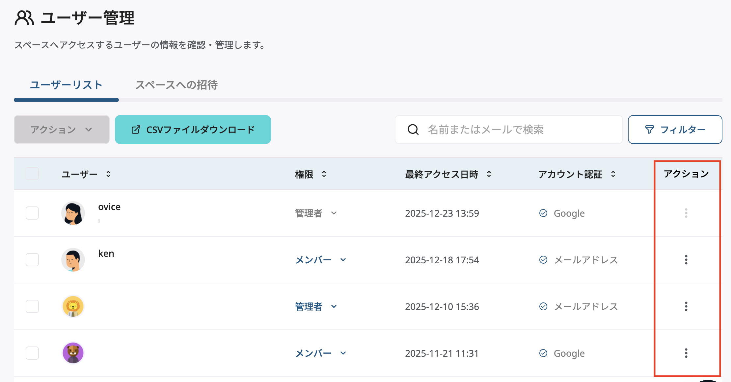Check the checkbox on the lion avatar row
This screenshot has height=382, width=731.
[x=32, y=306]
